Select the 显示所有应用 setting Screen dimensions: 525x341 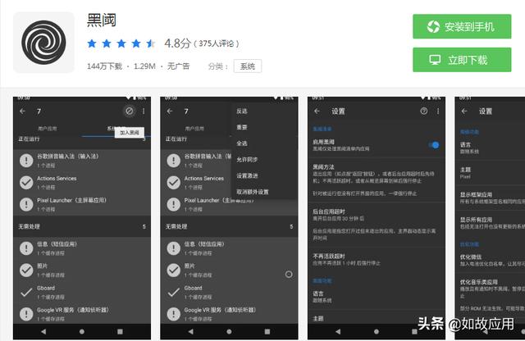pyautogui.click(x=491, y=223)
